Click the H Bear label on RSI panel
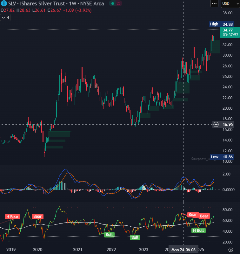Viewport: 240px width, 254px height. pyautogui.click(x=12, y=216)
